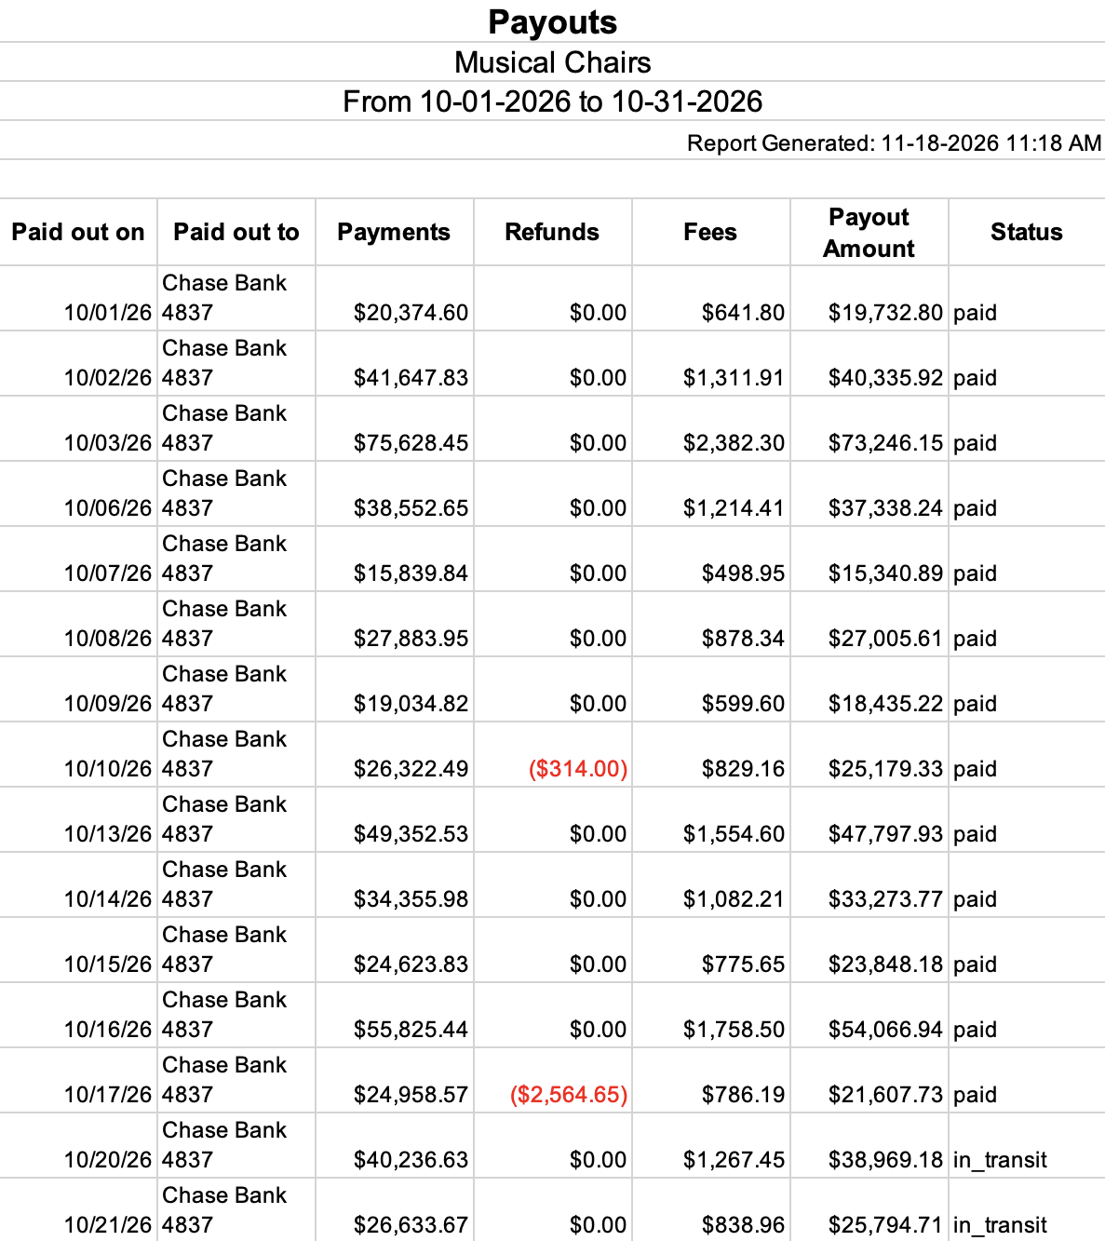This screenshot has width=1105, height=1241.
Task: Select the Paid out on column header
Action: tap(78, 232)
